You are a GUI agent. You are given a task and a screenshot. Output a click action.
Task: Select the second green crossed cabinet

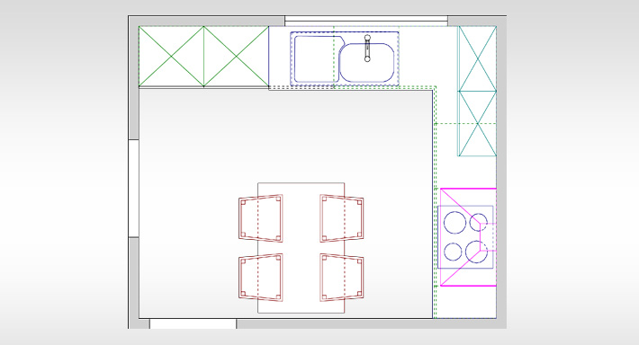pyautogui.click(x=237, y=56)
